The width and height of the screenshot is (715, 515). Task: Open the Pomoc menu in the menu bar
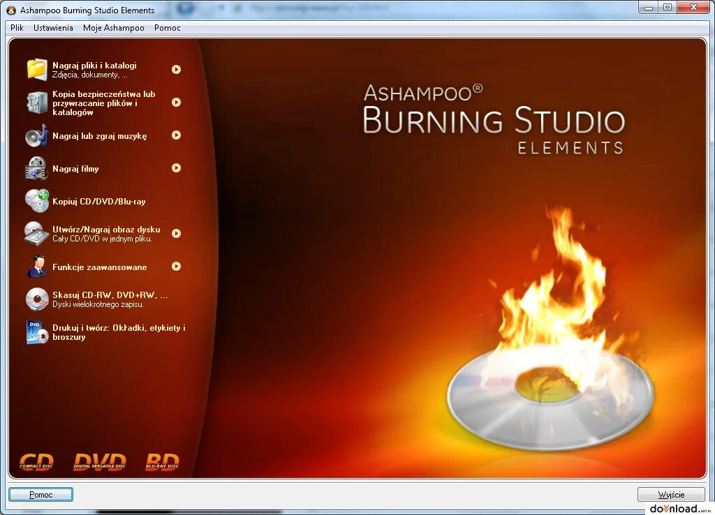[168, 28]
